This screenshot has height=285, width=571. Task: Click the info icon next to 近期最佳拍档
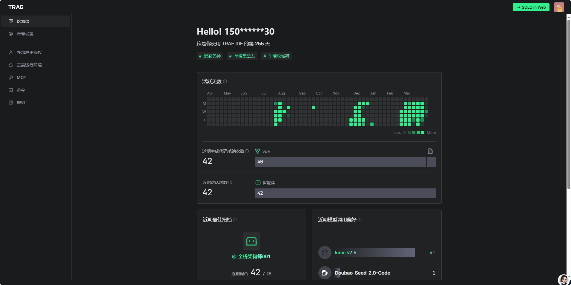click(235, 219)
